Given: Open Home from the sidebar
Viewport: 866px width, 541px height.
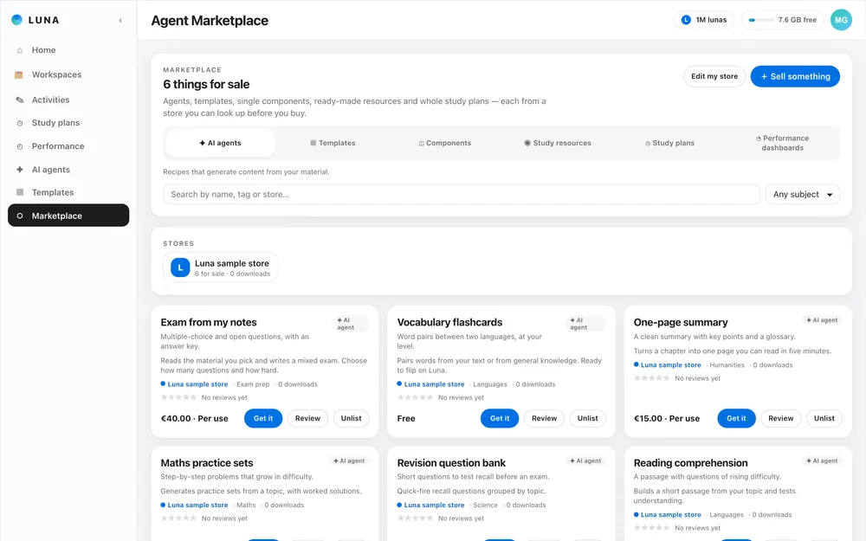Looking at the screenshot, I should click(68, 50).
